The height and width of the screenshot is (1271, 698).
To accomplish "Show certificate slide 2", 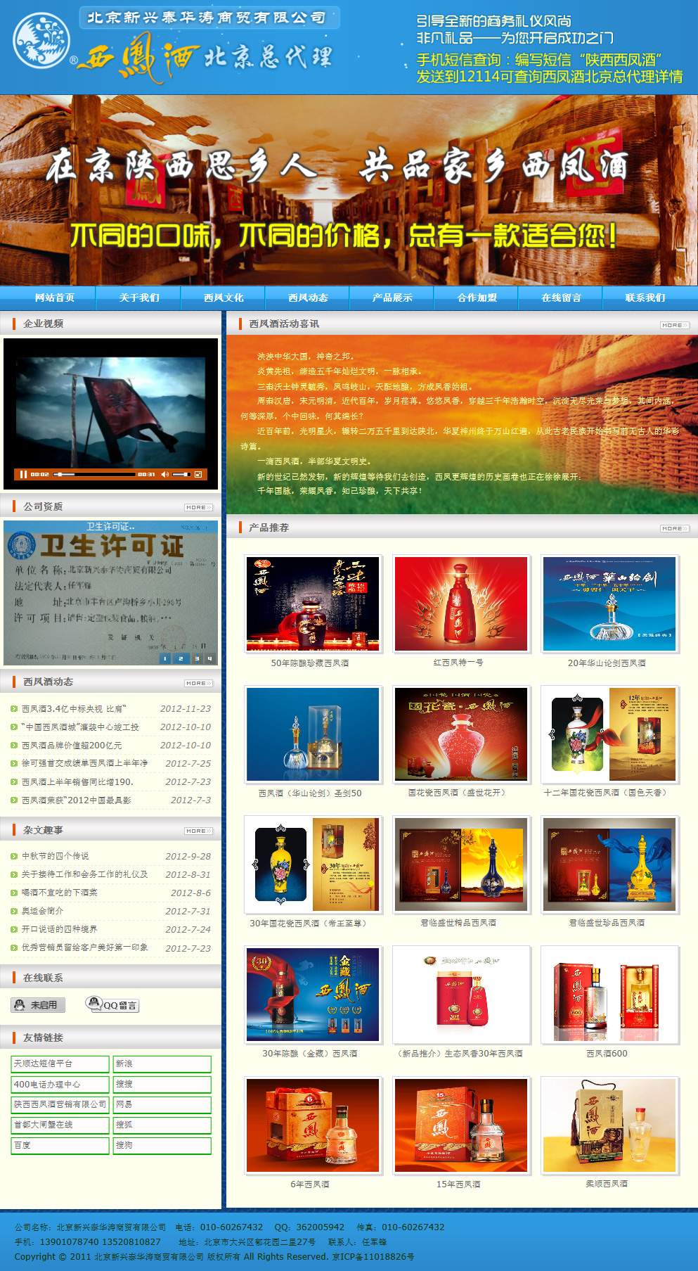I will click(181, 658).
